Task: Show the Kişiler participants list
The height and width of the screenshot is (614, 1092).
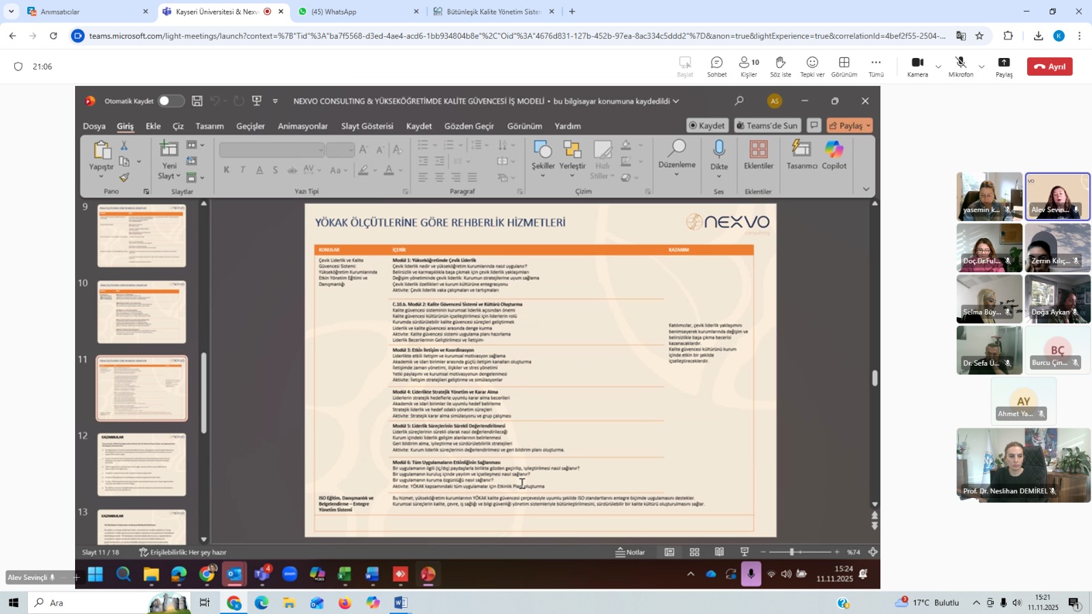Action: 749,66
